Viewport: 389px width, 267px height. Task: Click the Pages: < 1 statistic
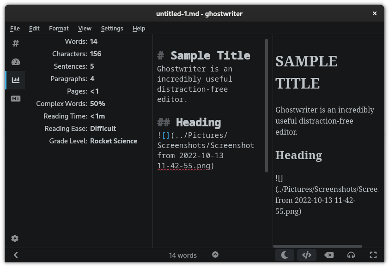83,91
